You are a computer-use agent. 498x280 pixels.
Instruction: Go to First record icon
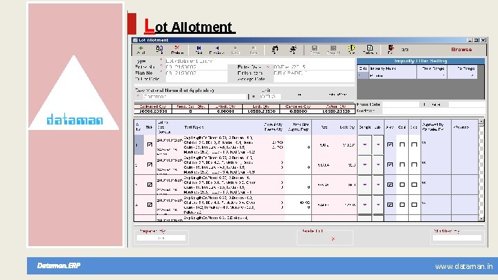point(199,48)
